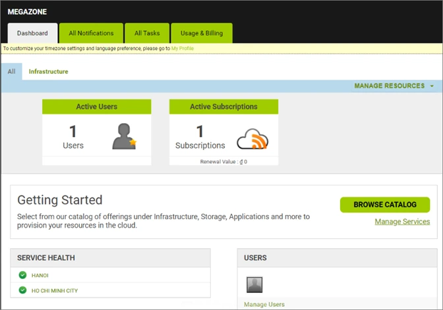Click the user avatar thumbnail under Users

[x=254, y=284]
